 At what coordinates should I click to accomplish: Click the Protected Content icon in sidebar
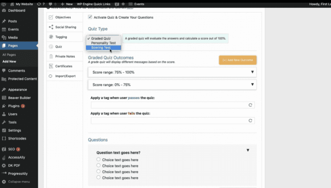click(x=4, y=79)
